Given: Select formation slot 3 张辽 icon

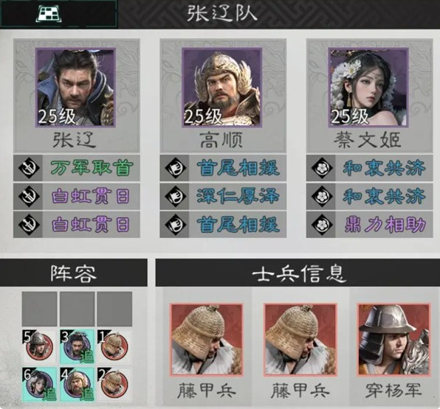Looking at the screenshot, I should tap(77, 346).
